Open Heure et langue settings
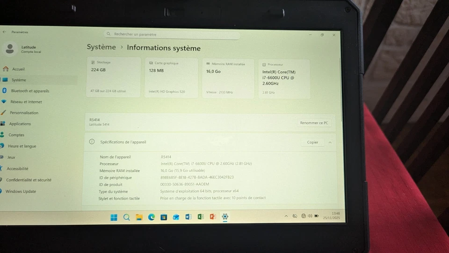The width and height of the screenshot is (449, 253). [x=22, y=146]
